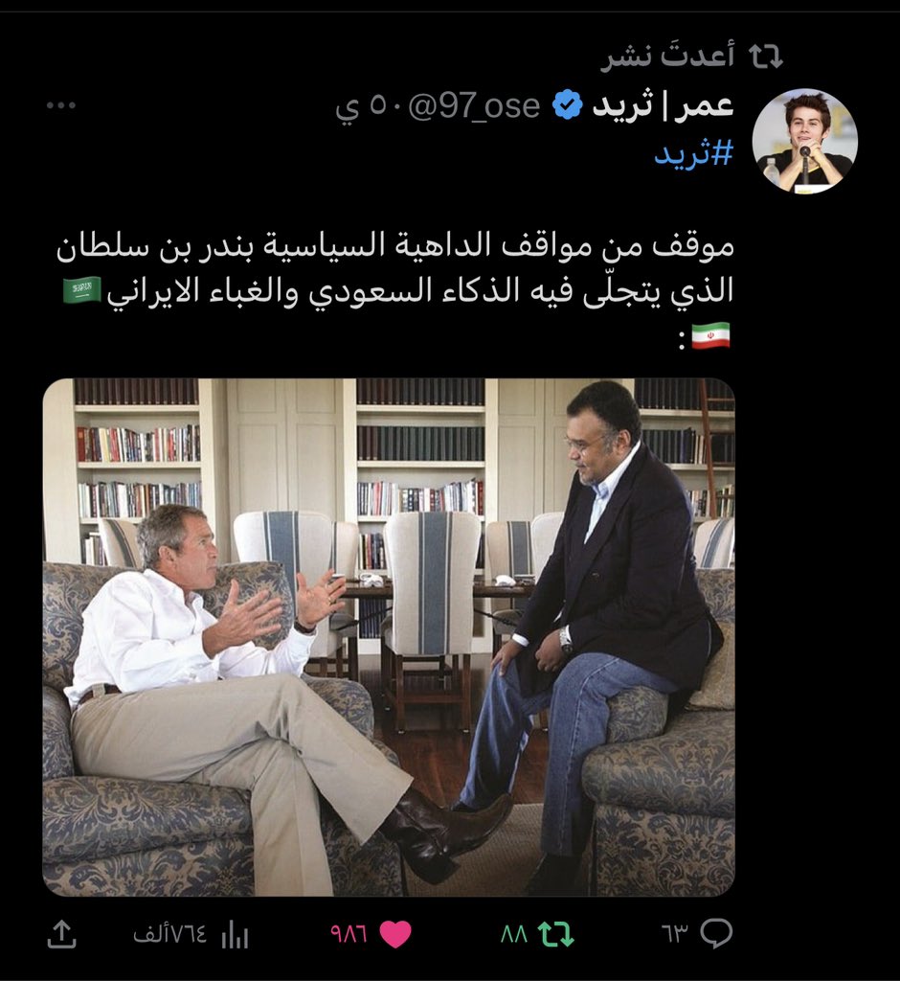Open the reply speech bubble icon
Image resolution: width=900 pixels, height=981 pixels.
click(716, 934)
